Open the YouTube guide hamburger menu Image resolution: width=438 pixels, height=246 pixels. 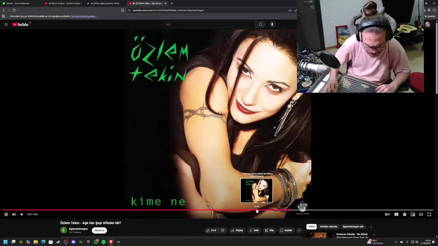click(x=6, y=24)
